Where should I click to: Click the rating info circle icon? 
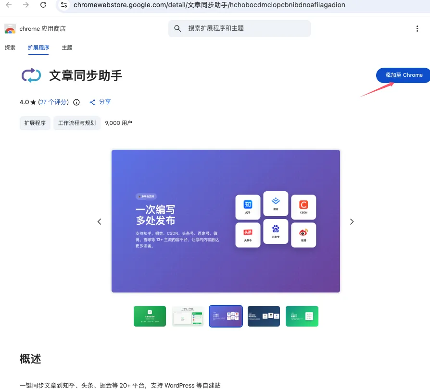(76, 102)
